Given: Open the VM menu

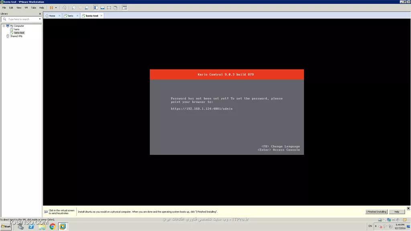Looking at the screenshot, I should pos(26,8).
